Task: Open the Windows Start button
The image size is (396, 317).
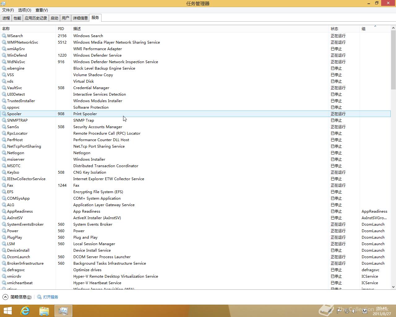Action: pos(7,311)
